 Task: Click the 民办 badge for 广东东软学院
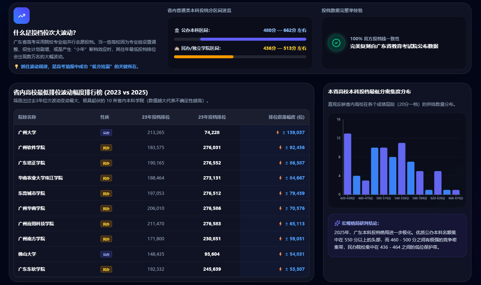(106, 269)
